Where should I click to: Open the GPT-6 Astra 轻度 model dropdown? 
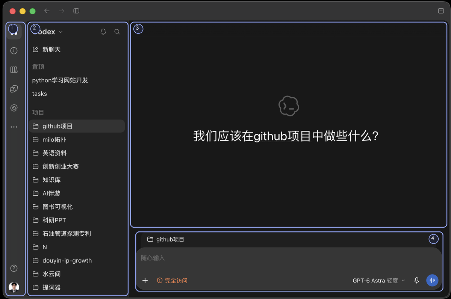(x=379, y=281)
